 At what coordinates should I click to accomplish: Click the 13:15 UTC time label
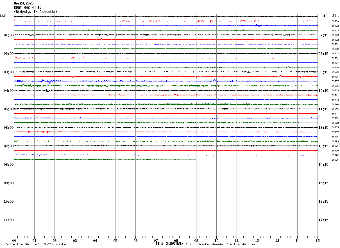point(323,146)
